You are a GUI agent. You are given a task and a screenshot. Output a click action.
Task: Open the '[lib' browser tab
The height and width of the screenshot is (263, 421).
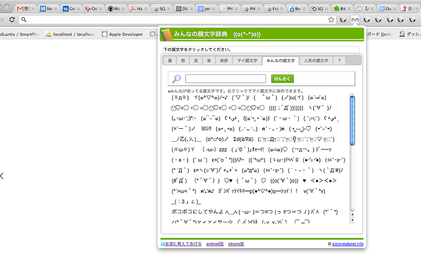[x=182, y=9]
